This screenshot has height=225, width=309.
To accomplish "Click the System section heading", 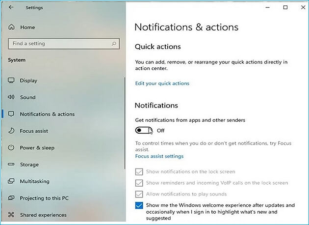I will tap(17, 60).
